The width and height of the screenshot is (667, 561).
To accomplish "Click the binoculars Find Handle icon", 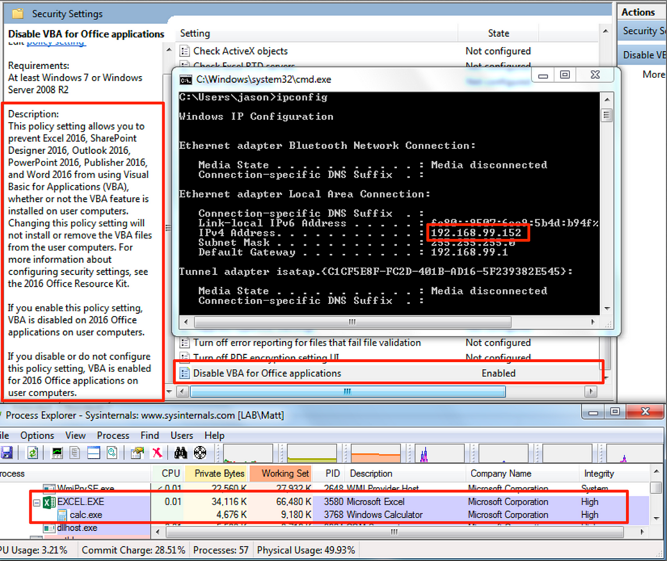I will pos(181,453).
